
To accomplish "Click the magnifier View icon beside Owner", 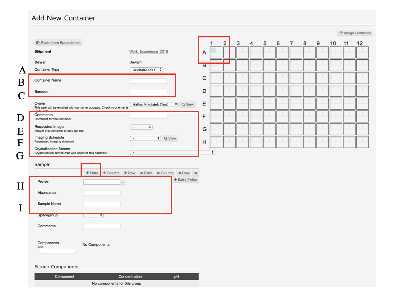I will pyautogui.click(x=188, y=104).
